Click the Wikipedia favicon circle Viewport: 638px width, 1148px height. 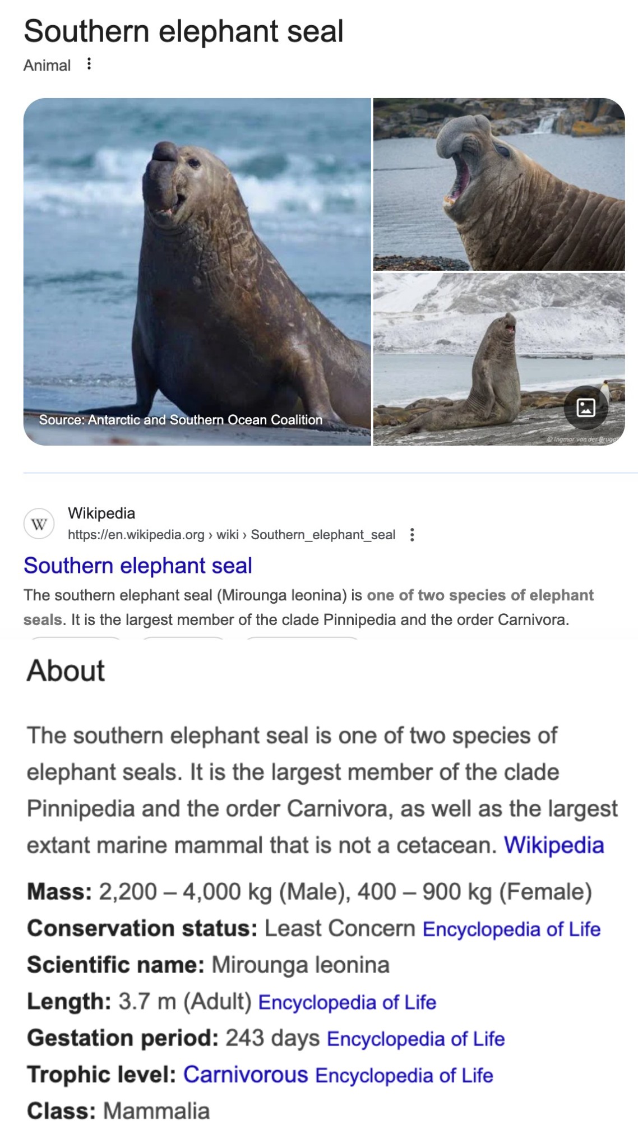point(39,524)
